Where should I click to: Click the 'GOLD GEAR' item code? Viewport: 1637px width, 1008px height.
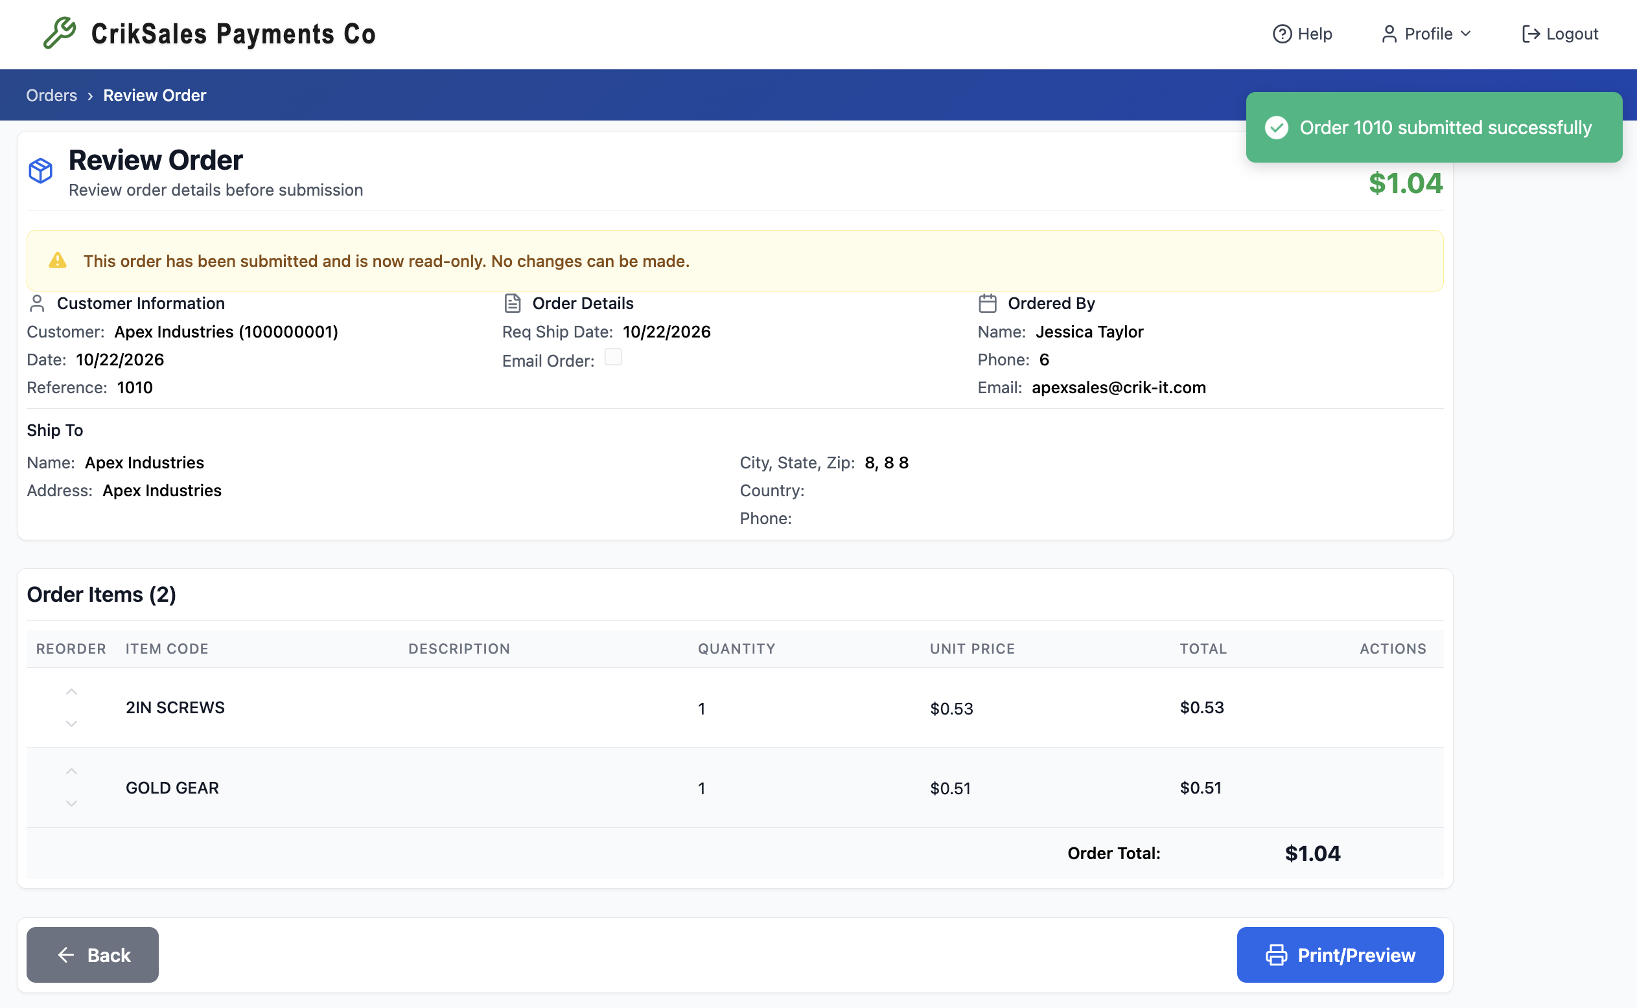(x=172, y=787)
